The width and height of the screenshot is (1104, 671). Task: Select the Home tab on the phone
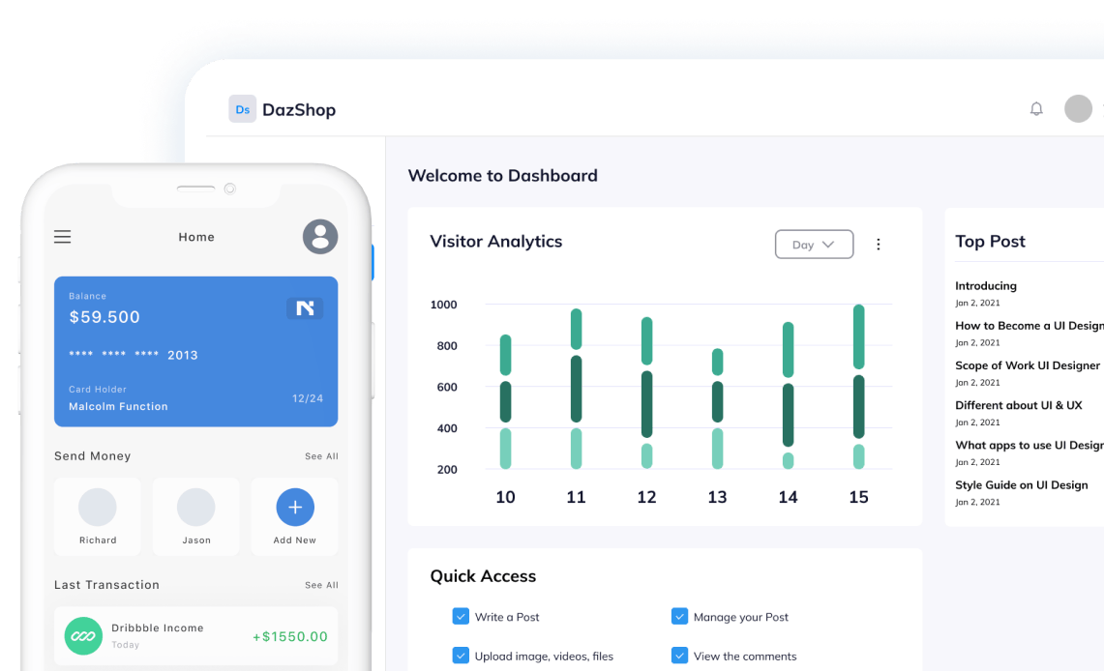pyautogui.click(x=196, y=237)
